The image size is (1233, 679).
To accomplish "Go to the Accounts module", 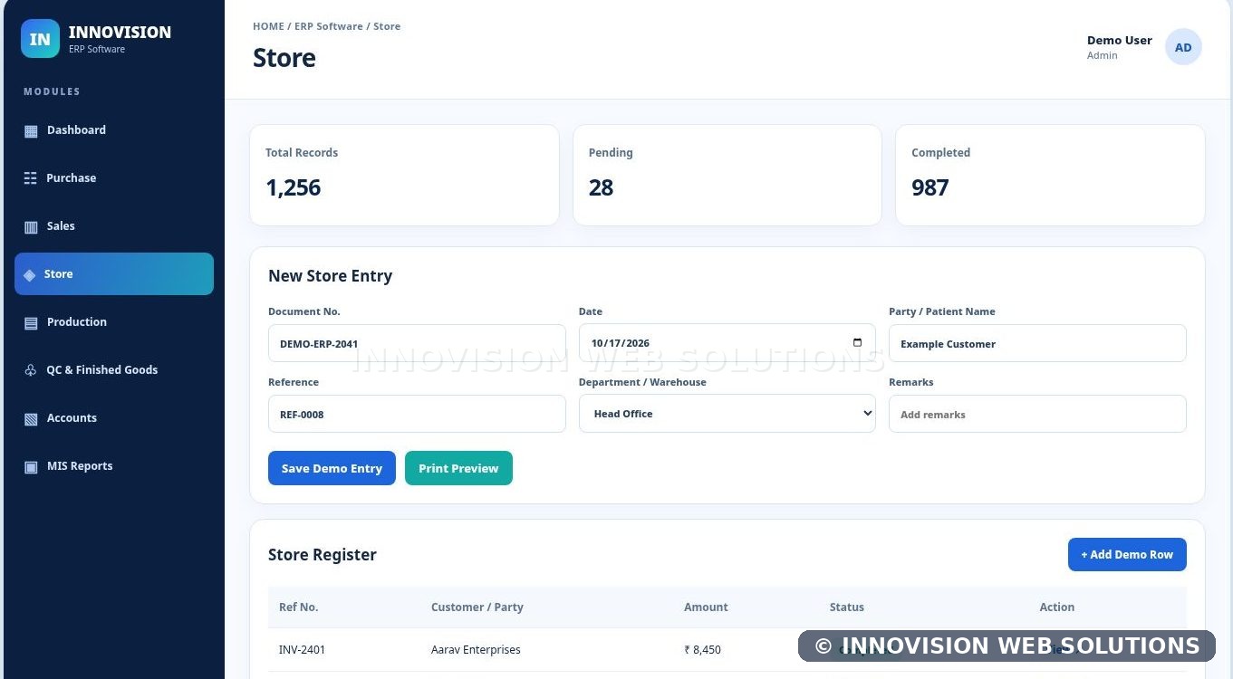I will click(x=114, y=418).
